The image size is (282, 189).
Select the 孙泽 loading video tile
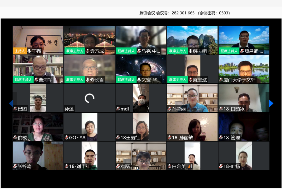(89, 98)
